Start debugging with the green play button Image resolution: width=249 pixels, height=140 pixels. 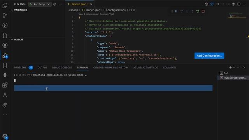pos(30,4)
